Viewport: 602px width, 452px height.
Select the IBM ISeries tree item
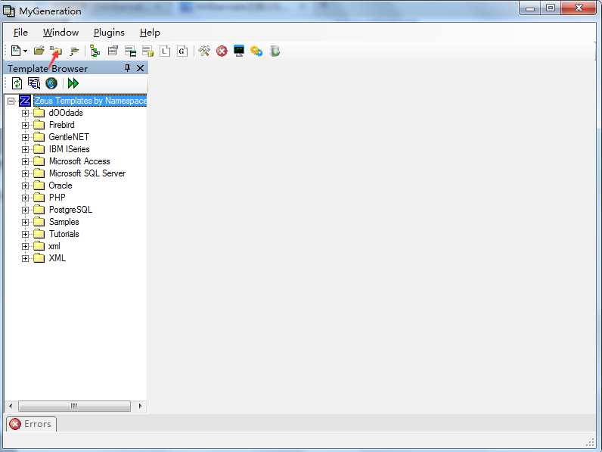tap(69, 149)
